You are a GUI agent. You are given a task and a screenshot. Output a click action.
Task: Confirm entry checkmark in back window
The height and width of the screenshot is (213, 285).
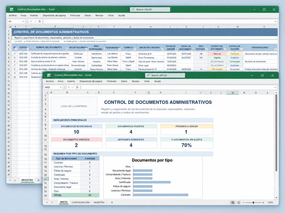click(35, 21)
